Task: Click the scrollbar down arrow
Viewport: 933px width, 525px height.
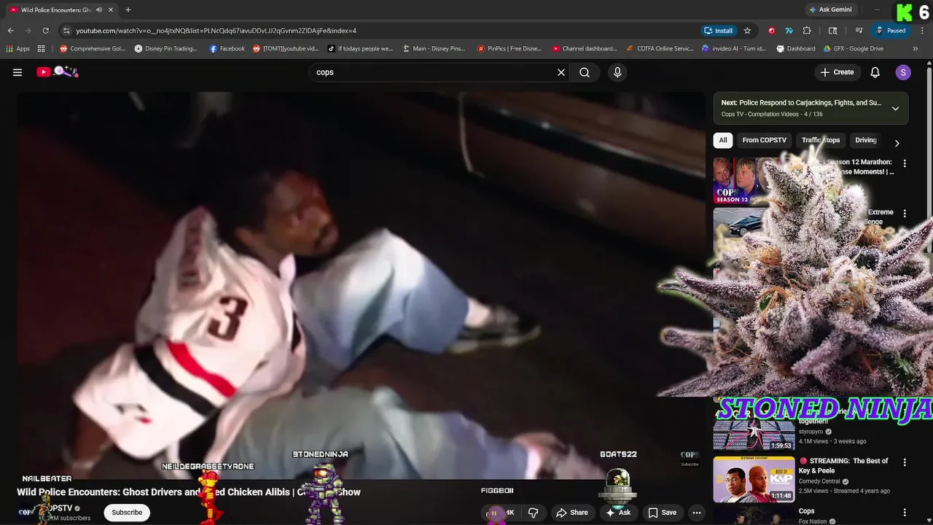Action: pos(929,521)
